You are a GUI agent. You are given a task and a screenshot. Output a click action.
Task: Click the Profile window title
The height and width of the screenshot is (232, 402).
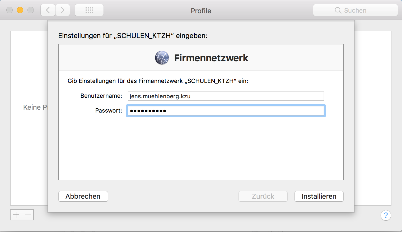(201, 11)
